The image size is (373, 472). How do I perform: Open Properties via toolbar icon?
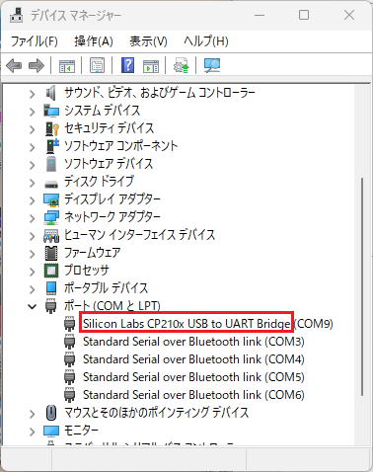point(98,65)
